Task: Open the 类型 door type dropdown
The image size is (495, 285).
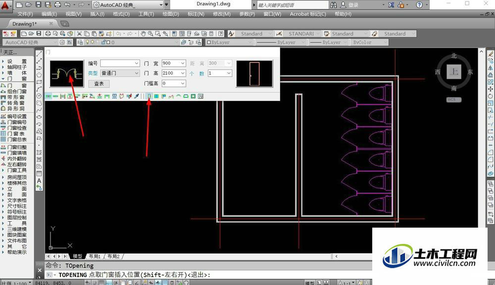Action: click(x=137, y=73)
